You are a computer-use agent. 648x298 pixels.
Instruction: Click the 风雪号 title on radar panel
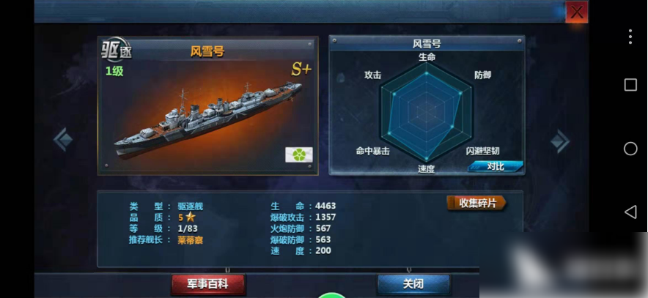tap(427, 44)
